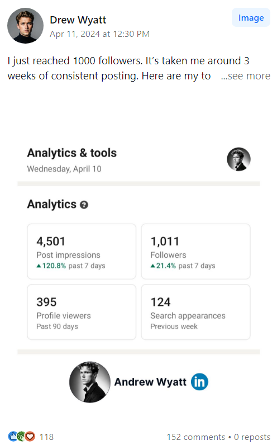Click the heart love reaction icon
277x445 pixels.
(30, 436)
